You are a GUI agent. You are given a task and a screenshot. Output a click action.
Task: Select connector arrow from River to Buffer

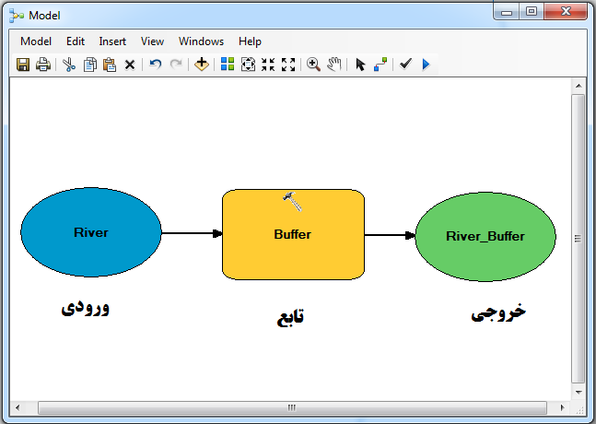click(x=192, y=233)
